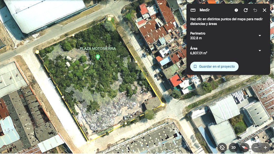Image resolution: width=274 pixels, height=154 pixels.
Task: Select the right-side polygon corner vertex
Action: (x=163, y=105)
